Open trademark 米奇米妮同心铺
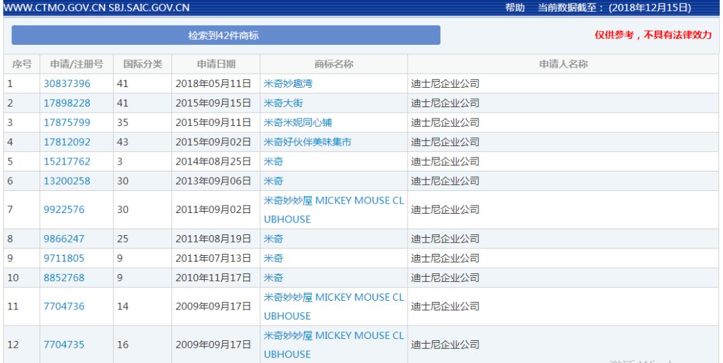Screen dimensions: 723x363 coord(298,123)
